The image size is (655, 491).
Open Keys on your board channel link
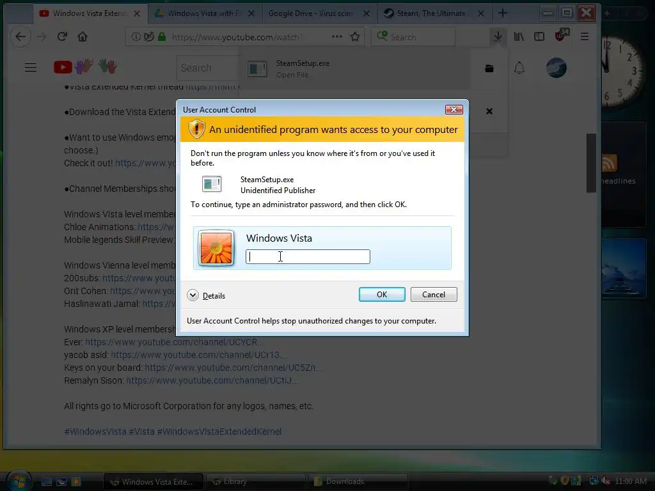(x=233, y=368)
